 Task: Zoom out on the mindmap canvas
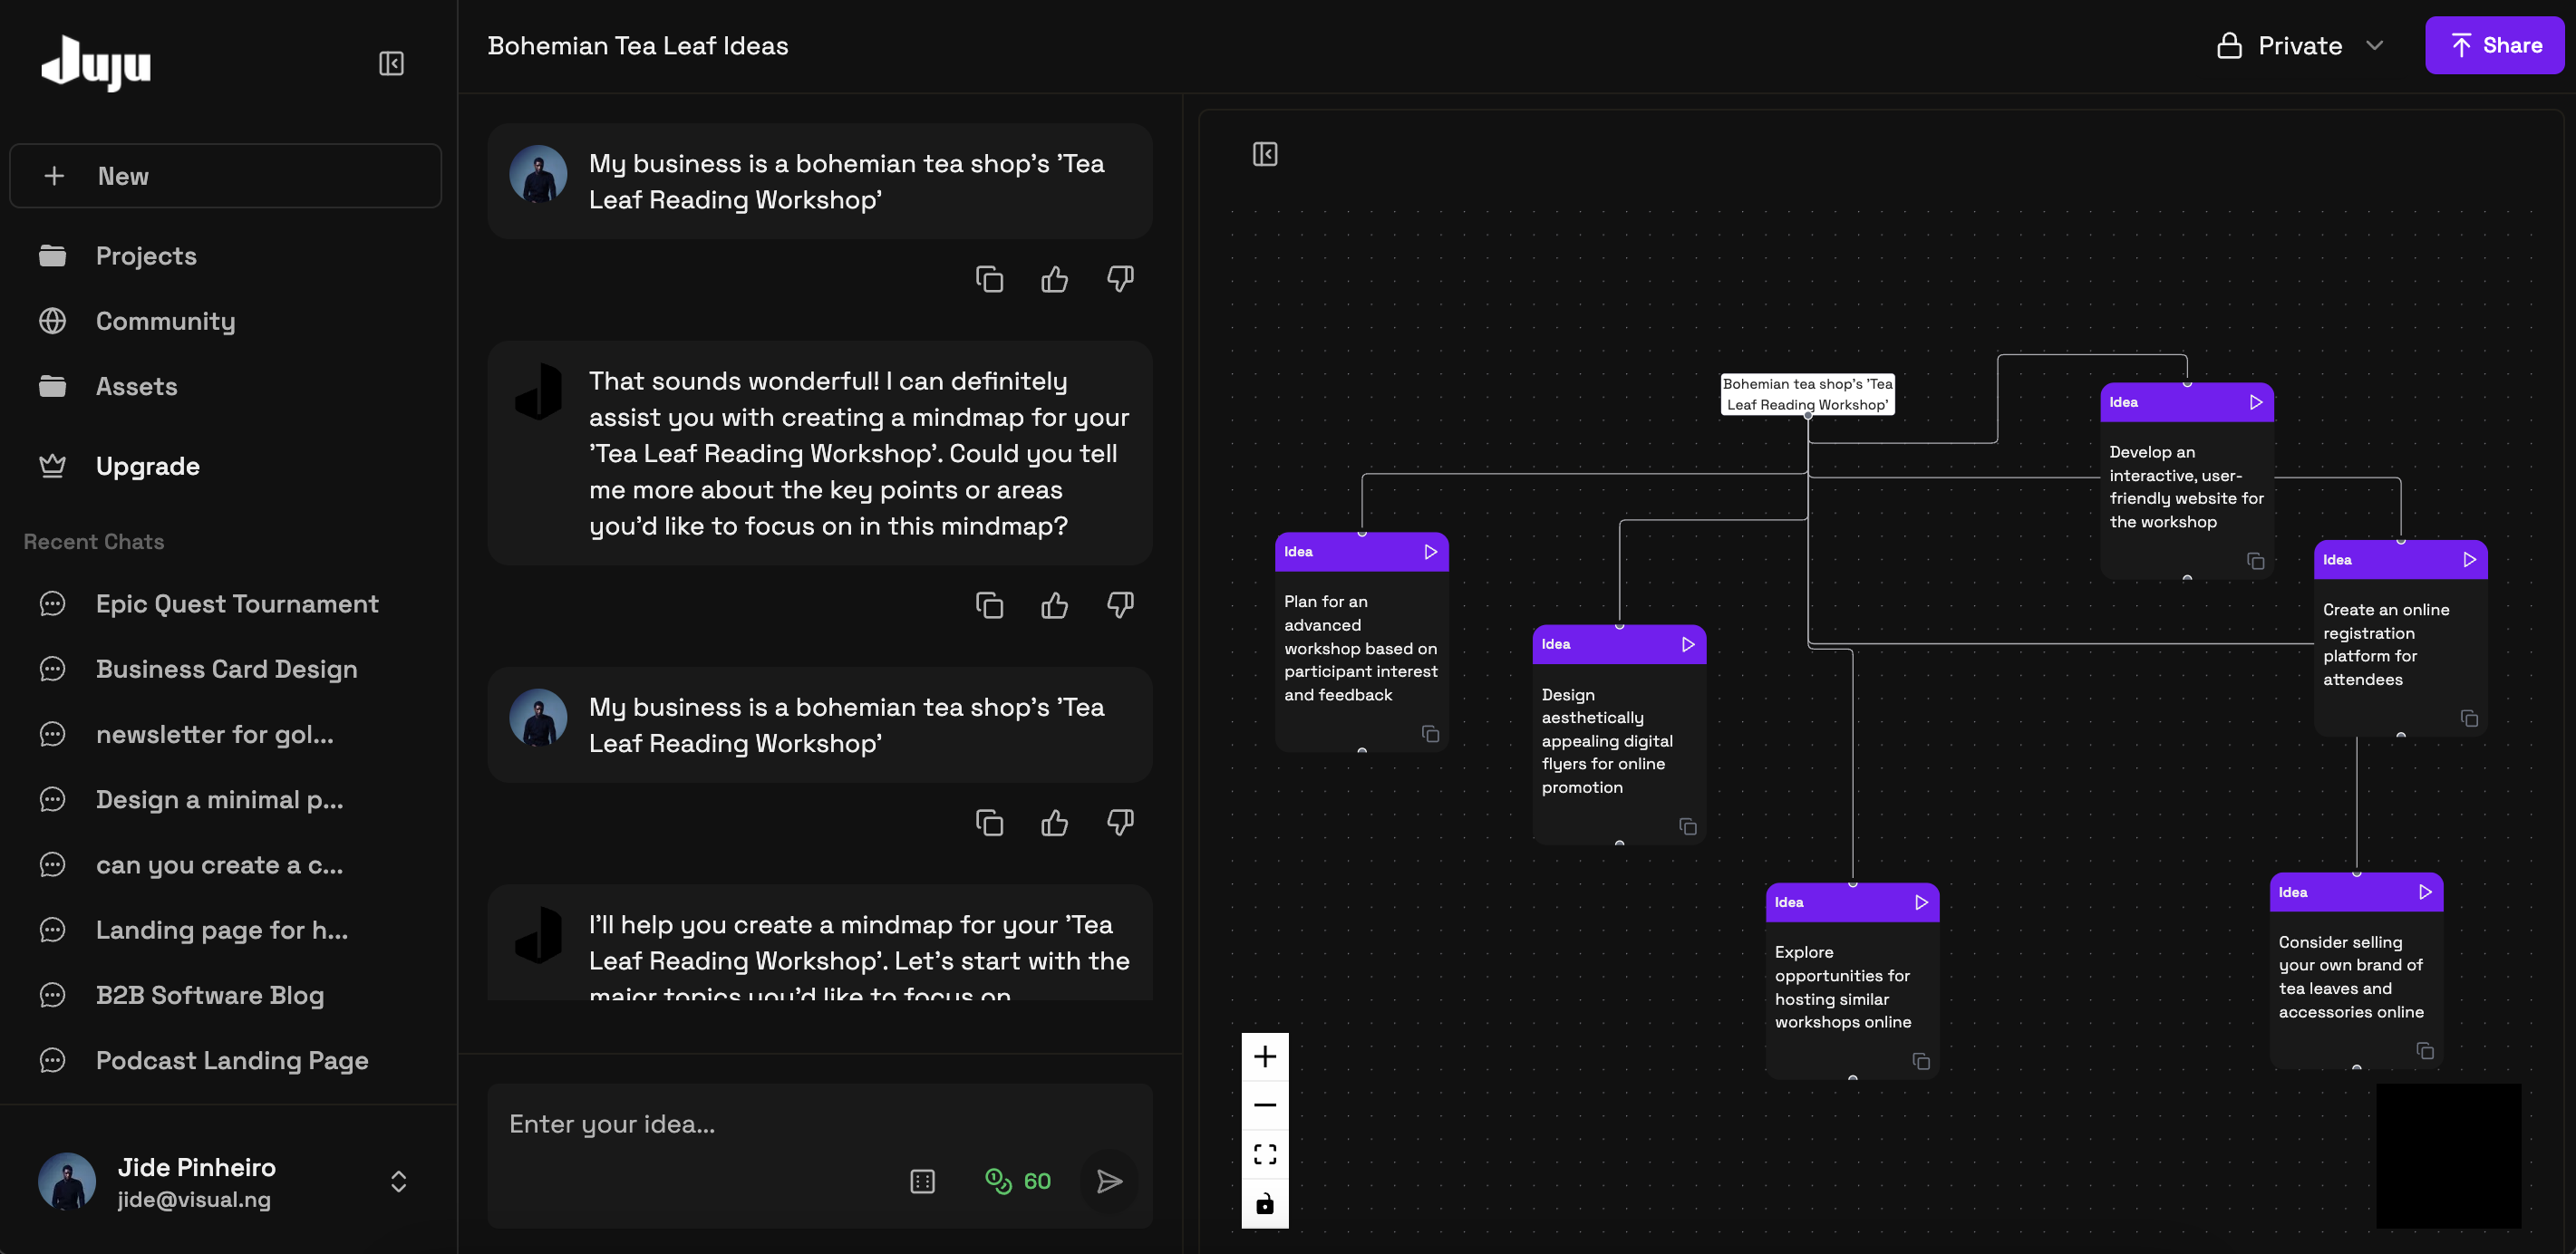(1265, 1105)
